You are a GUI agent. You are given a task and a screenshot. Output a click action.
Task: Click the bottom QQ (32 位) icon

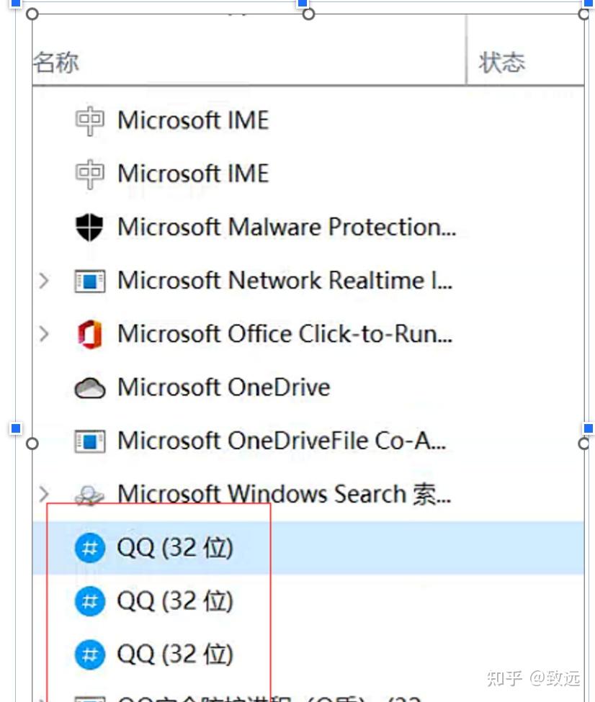[89, 654]
